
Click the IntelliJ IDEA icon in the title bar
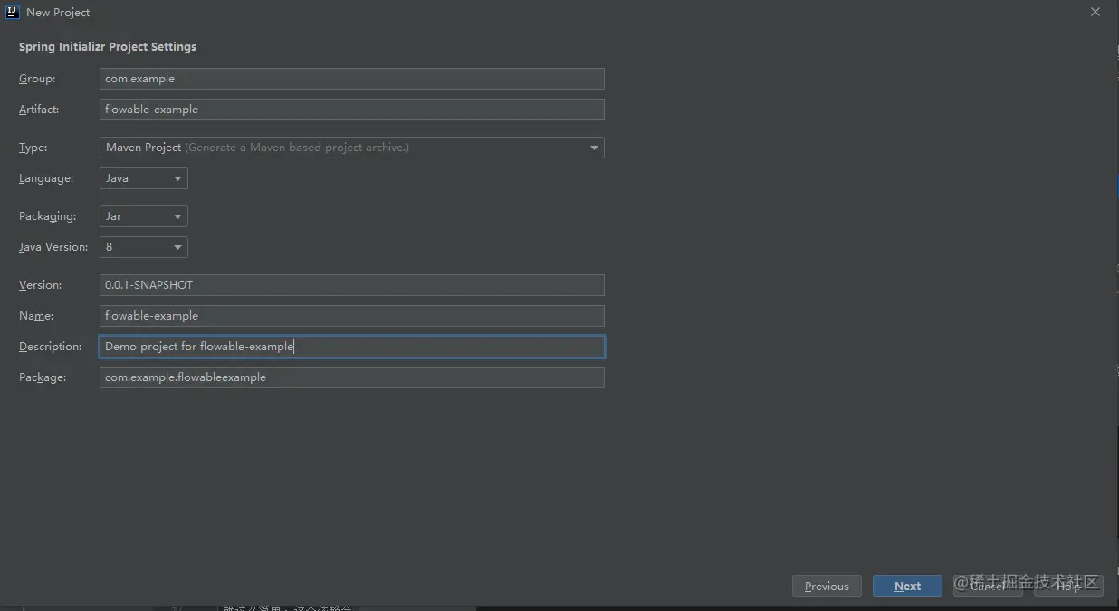[11, 12]
